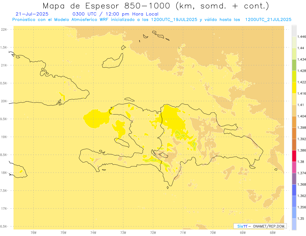The width and height of the screenshot is (306, 236).
Task: Click the '0300 UTC / 12:00 pm Hora Local' timestamp
Action: [x=116, y=14]
